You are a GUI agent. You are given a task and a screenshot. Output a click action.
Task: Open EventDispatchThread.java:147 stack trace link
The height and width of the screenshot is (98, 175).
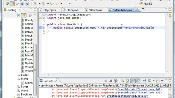[139, 89]
